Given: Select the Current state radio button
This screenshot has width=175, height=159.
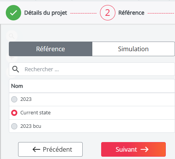Looking at the screenshot, I should 14,113.
